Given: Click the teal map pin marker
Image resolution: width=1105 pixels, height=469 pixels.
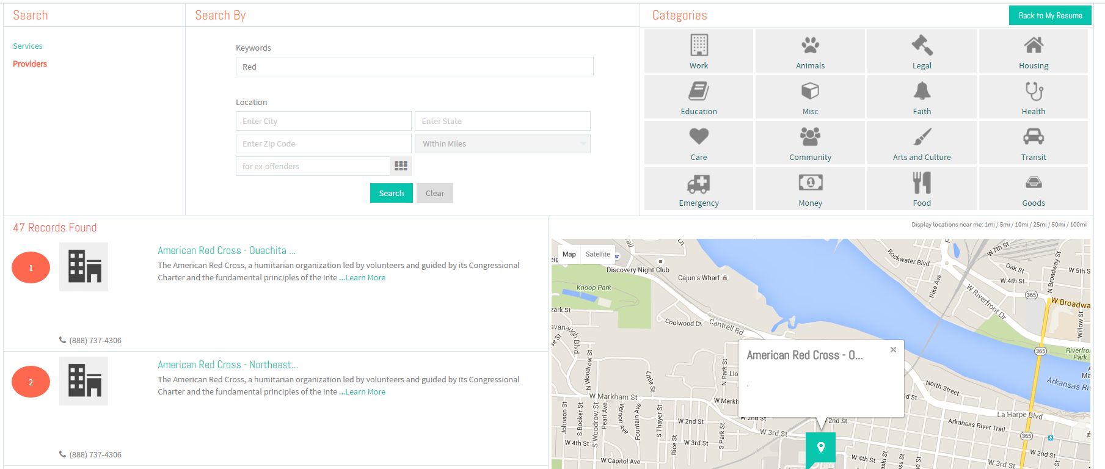Looking at the screenshot, I should pyautogui.click(x=821, y=449).
